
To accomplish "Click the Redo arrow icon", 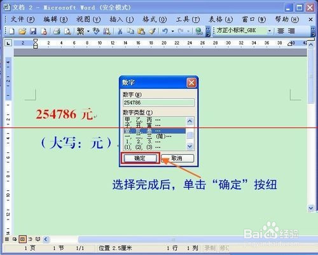I will coord(181,31).
